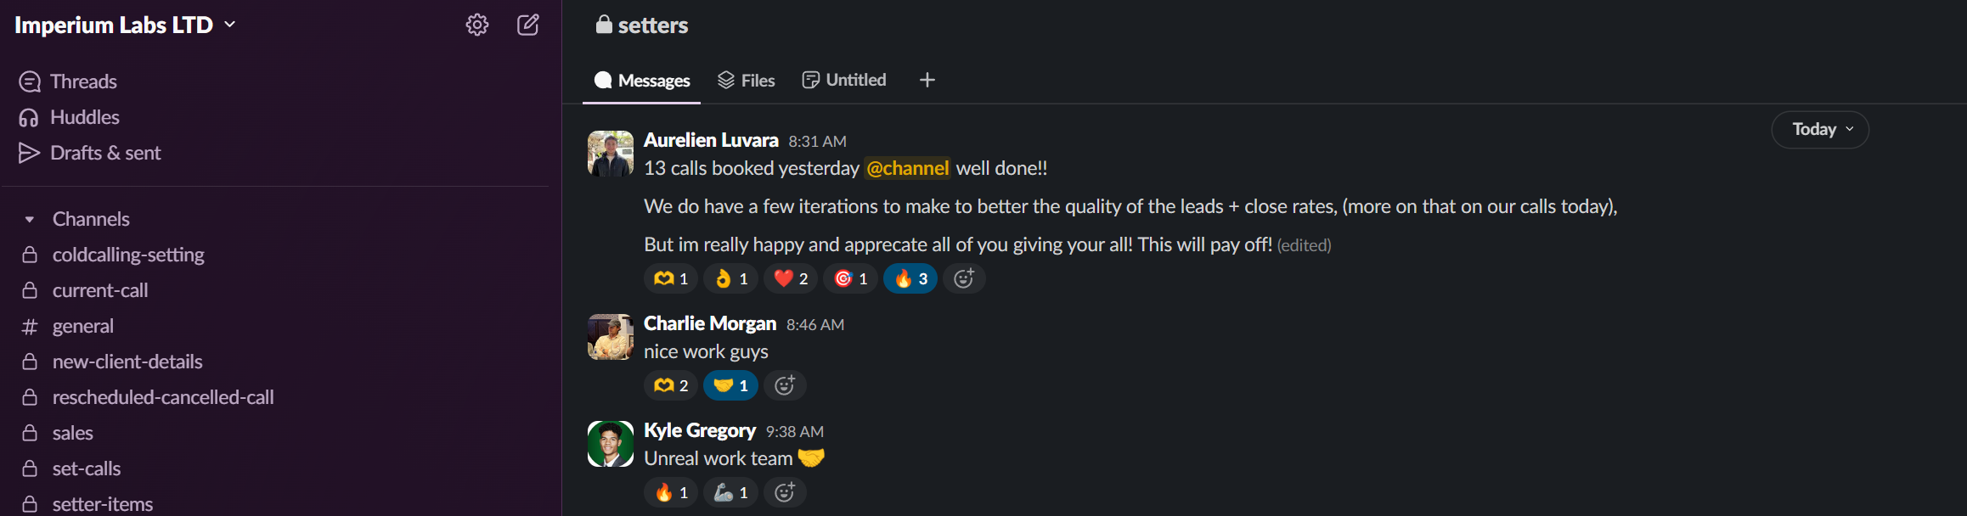Open the coldcalling-setting channel
The width and height of the screenshot is (1967, 516).
[x=128, y=255]
